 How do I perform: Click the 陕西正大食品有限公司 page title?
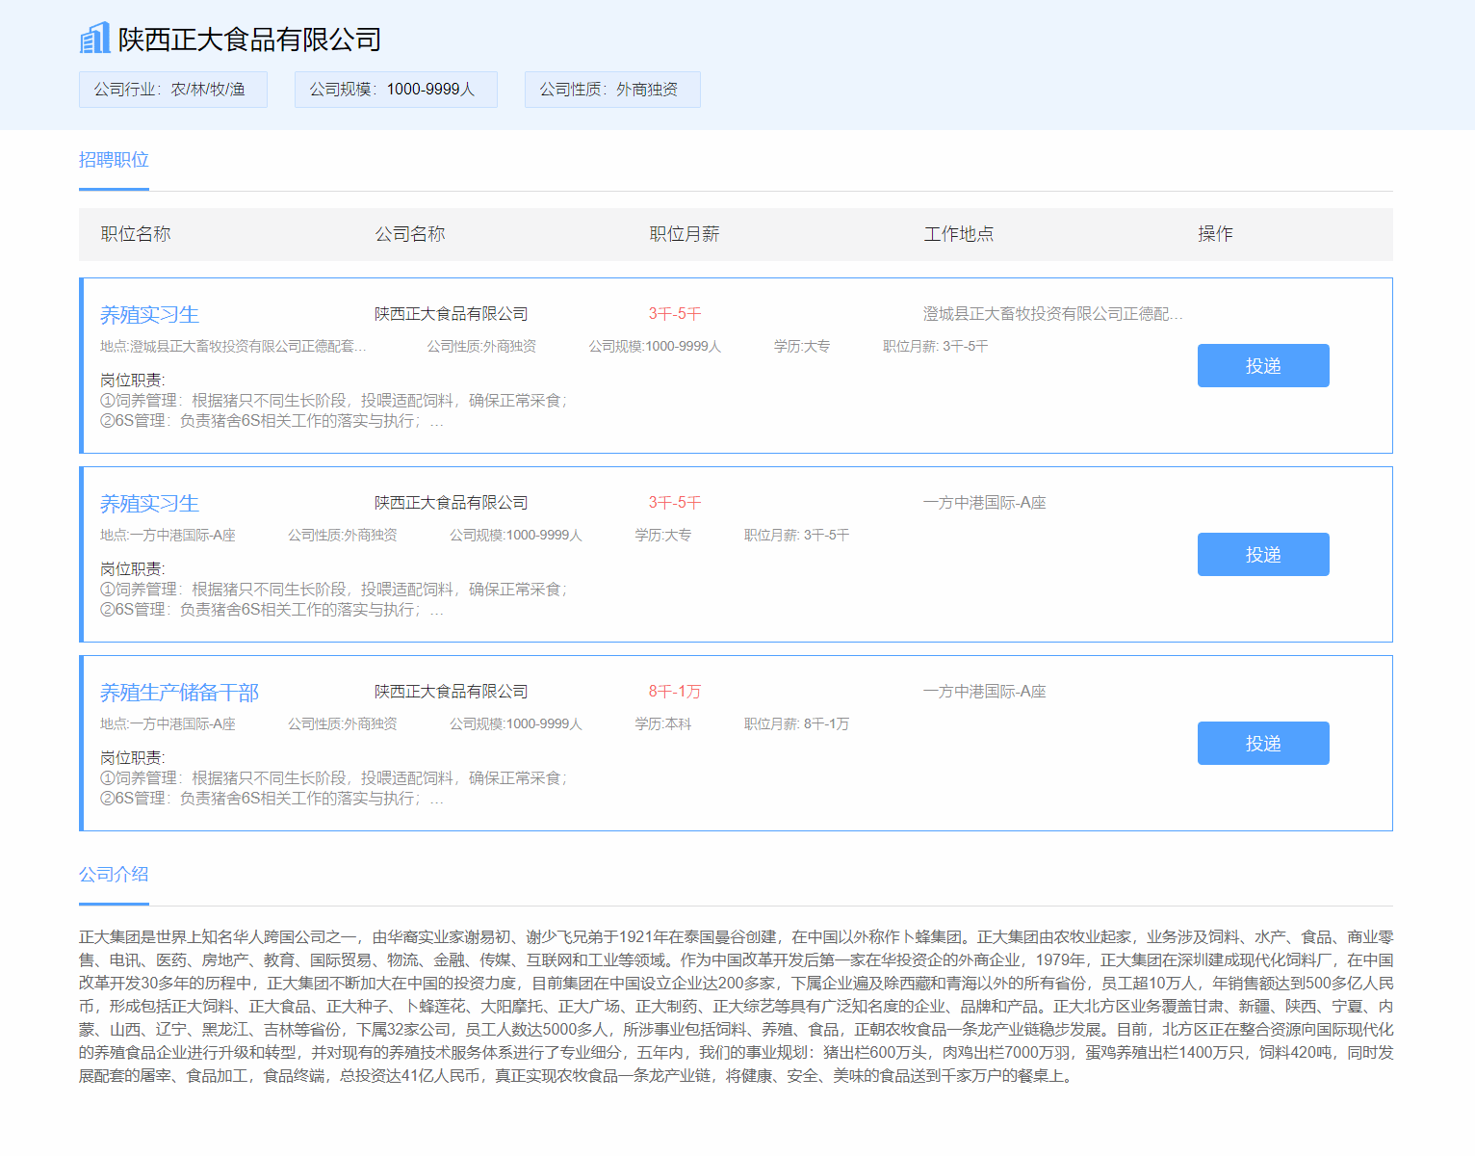[249, 39]
